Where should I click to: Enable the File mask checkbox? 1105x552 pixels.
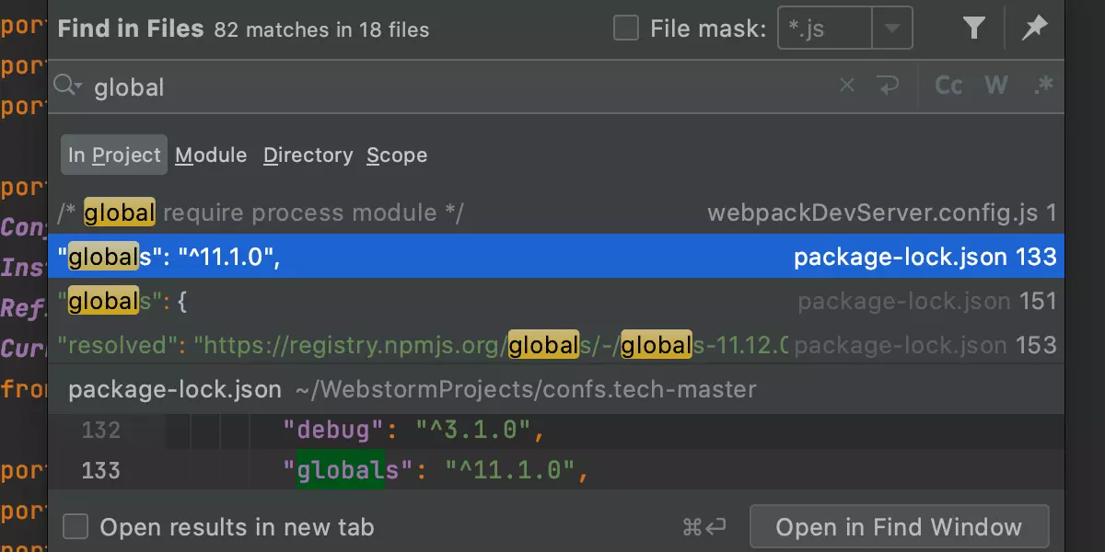pyautogui.click(x=626, y=29)
